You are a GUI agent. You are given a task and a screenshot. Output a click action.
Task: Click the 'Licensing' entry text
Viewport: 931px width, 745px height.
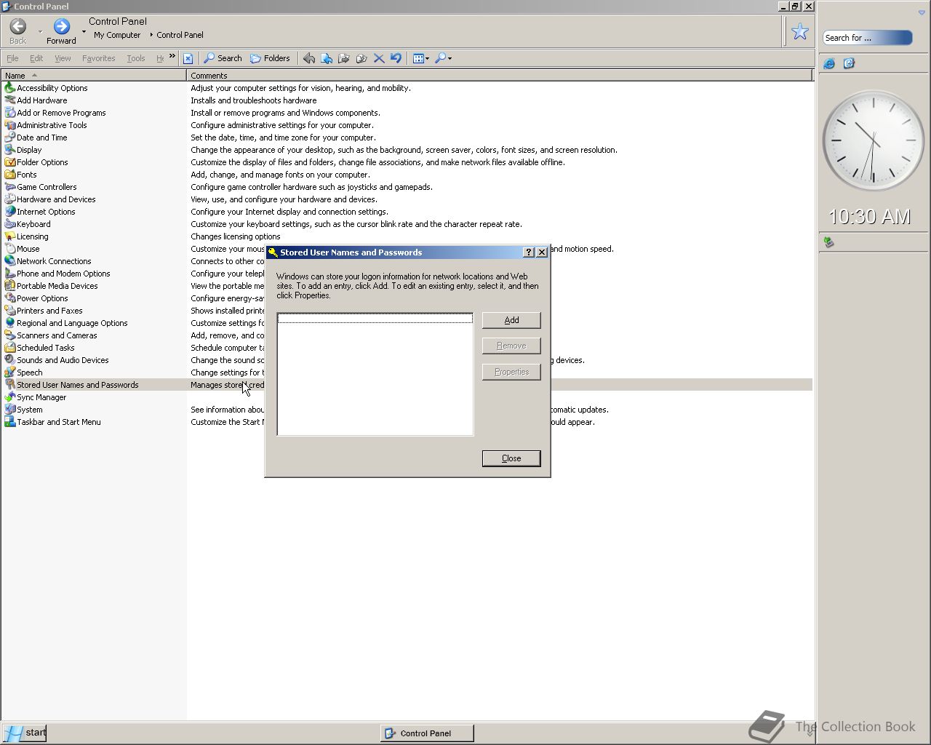click(33, 236)
